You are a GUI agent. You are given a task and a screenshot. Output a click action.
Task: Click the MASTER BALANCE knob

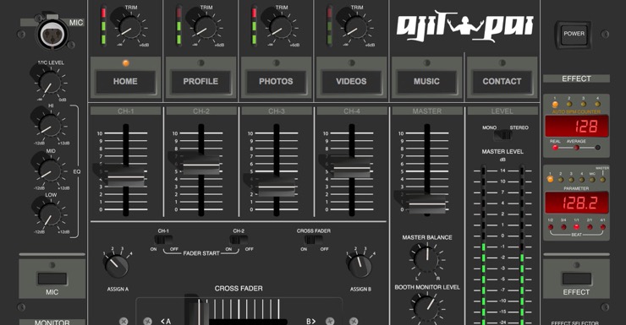click(x=426, y=259)
